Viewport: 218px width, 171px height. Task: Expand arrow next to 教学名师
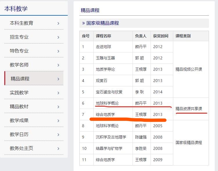point(58,65)
